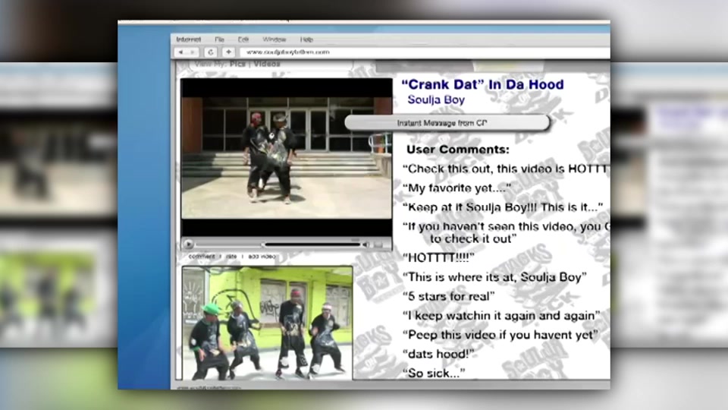Click the rate link under video
This screenshot has height=410, width=728.
(231, 256)
